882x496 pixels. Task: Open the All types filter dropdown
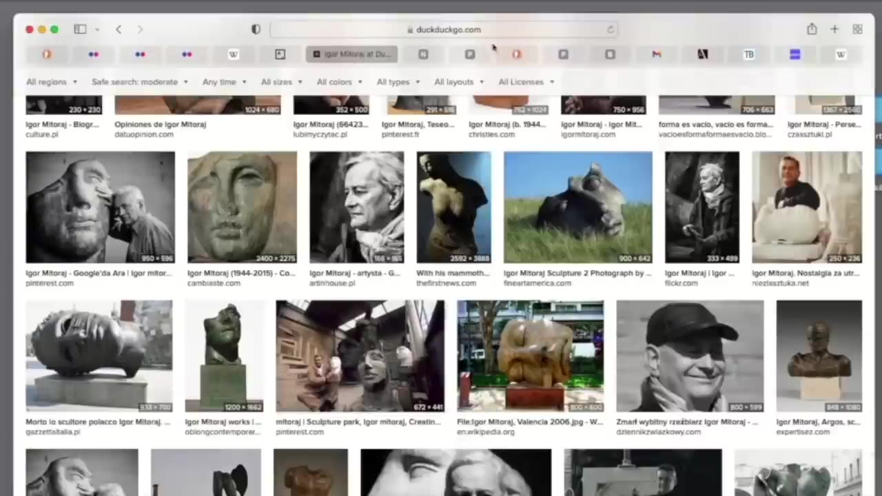pos(398,81)
